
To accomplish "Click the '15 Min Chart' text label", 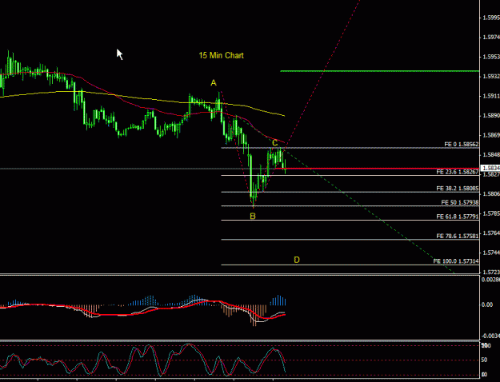I will (221, 55).
